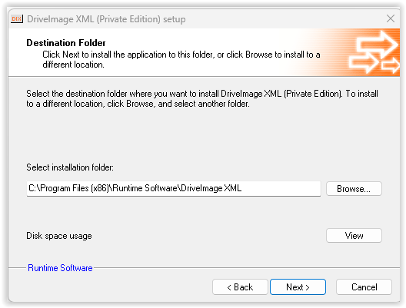The height and width of the screenshot is (308, 406).
Task: Click the Disk space usage label
Action: (59, 236)
